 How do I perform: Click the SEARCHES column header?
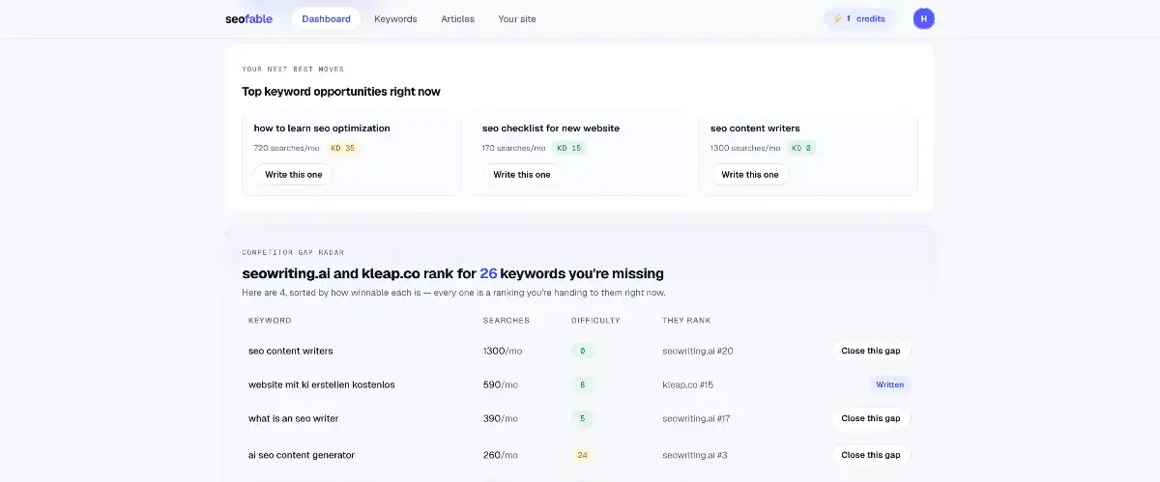[x=507, y=321]
